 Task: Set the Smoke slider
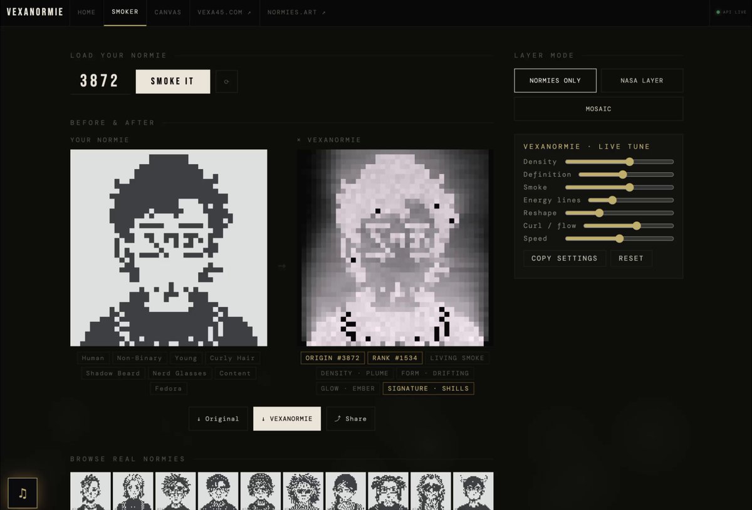(x=619, y=187)
